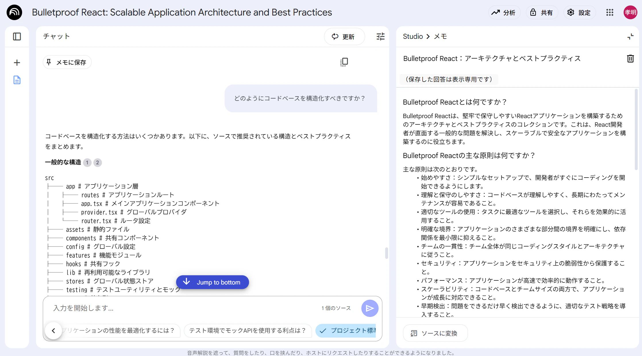Viewport: 642px width, 356px height.
Task: Click the memo title Bulletproof React：アーキテクチャ
Action: (x=492, y=59)
